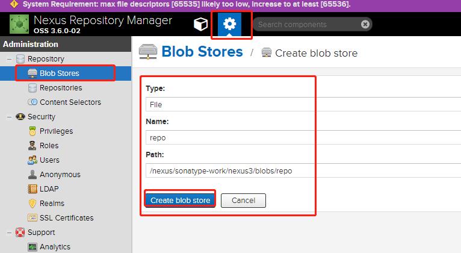The image size is (461, 253).
Task: Click the System Requirement warning message
Action: 187,4
